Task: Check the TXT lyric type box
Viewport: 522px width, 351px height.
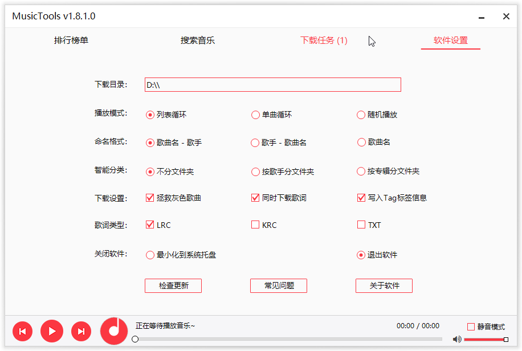Action: point(361,225)
